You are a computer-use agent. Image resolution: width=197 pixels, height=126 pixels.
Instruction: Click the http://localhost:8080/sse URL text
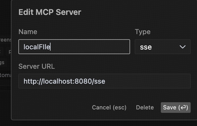click(64, 81)
